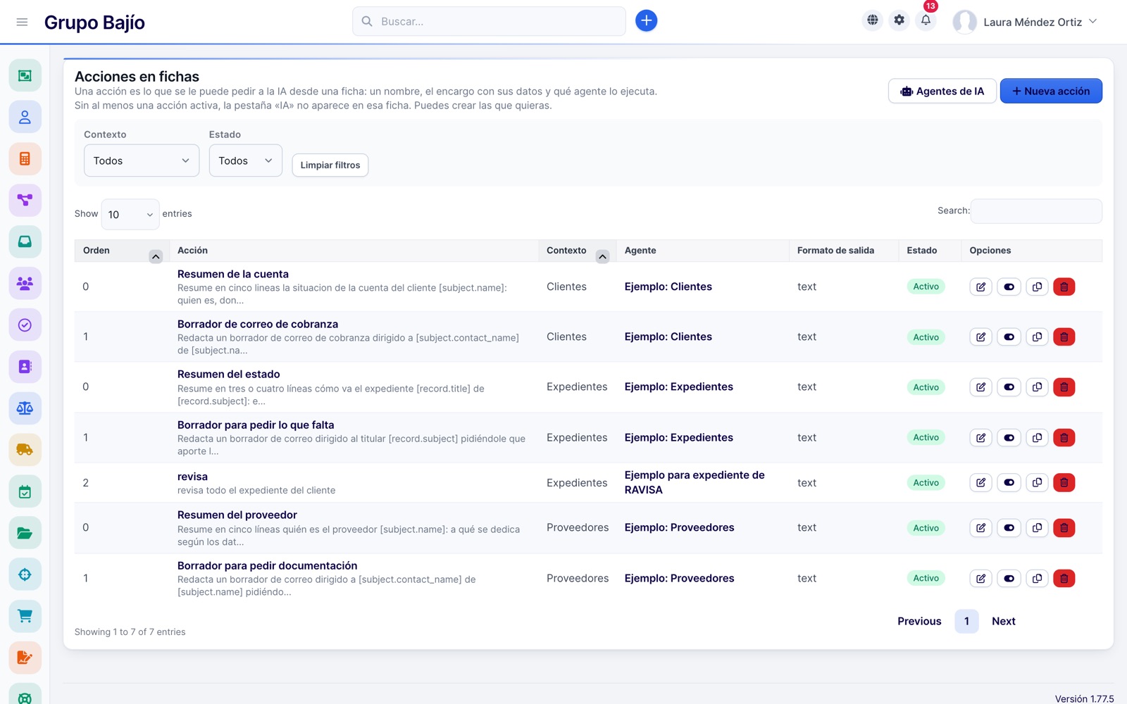Sort the table by Contexto column
This screenshot has height=704, width=1127.
click(x=577, y=251)
